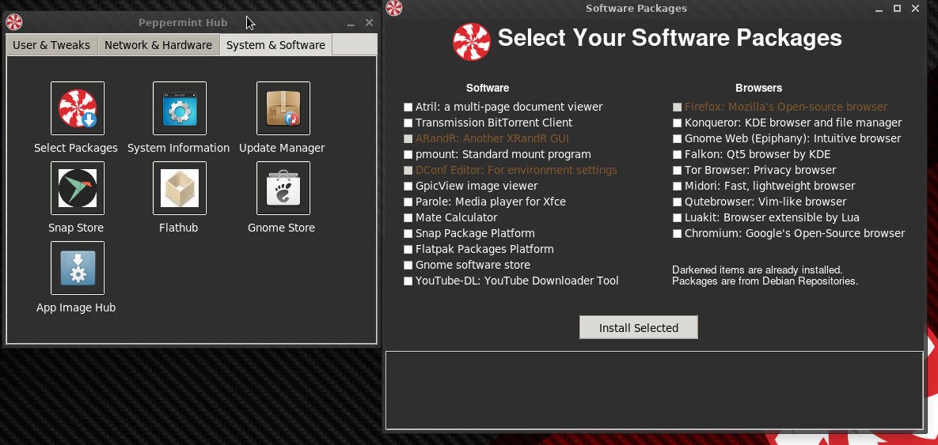This screenshot has width=938, height=445.
Task: Click the App Image Hub label
Action: 76,307
